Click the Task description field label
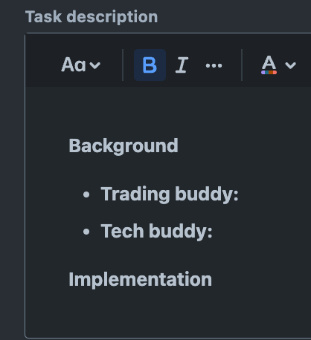 pos(92,17)
